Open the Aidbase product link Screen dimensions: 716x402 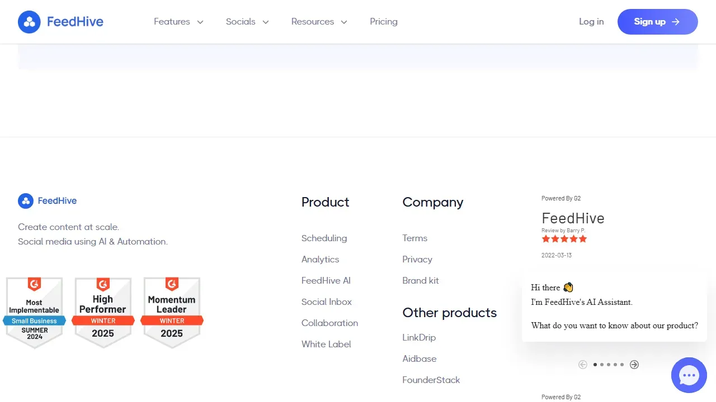click(420, 358)
